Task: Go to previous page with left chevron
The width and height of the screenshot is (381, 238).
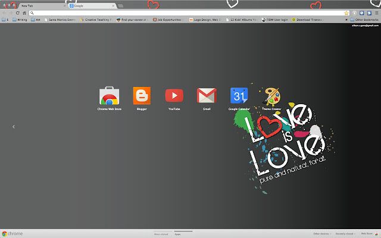Action: pyautogui.click(x=14, y=127)
